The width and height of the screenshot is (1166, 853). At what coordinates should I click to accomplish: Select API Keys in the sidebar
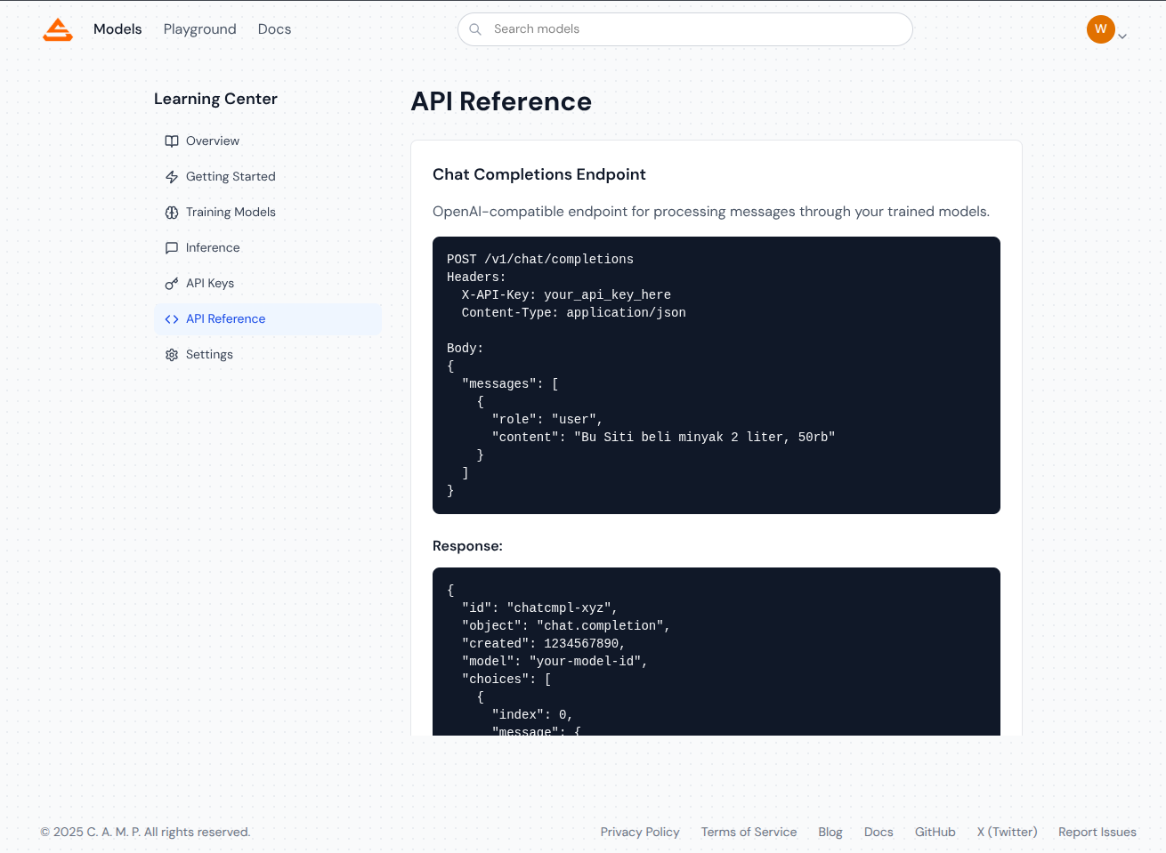(x=268, y=283)
